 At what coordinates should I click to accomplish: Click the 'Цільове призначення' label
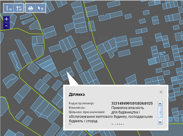click(x=87, y=112)
